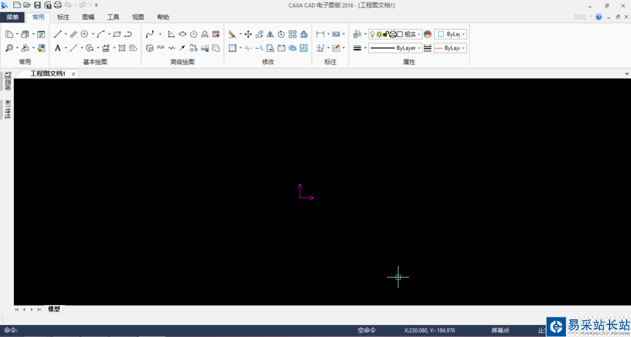Click the lineweight icon in 属性 group
Screen dimensions: 631x337
click(357, 48)
